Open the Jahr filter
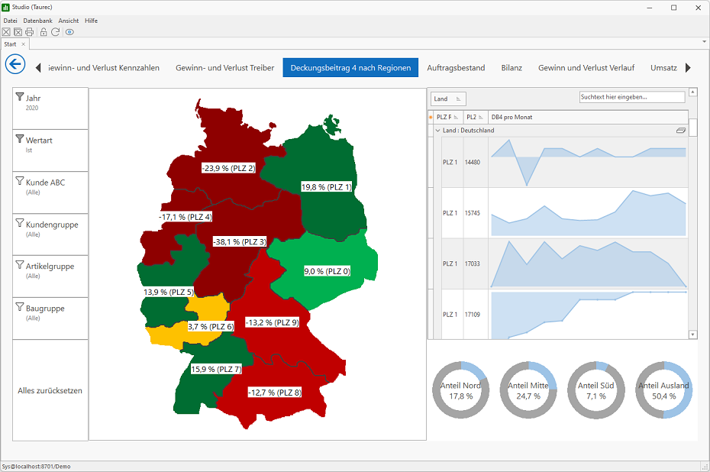 pyautogui.click(x=50, y=108)
